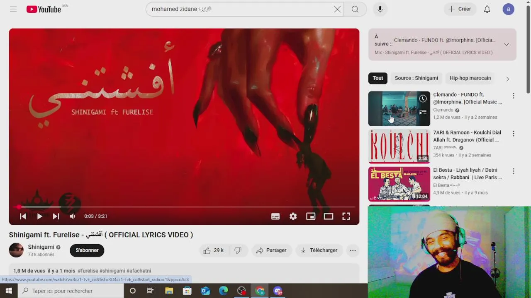
Task: Share the video with Partager
Action: tap(271, 250)
